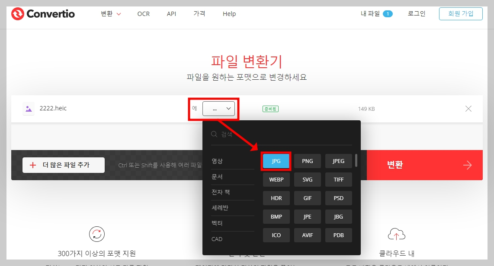This screenshot has width=494, height=266.
Task: Remove 2222.heic using the X icon
Action: click(x=468, y=109)
